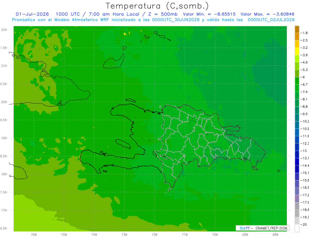Click the "18N" latitude label

coord(4,174)
